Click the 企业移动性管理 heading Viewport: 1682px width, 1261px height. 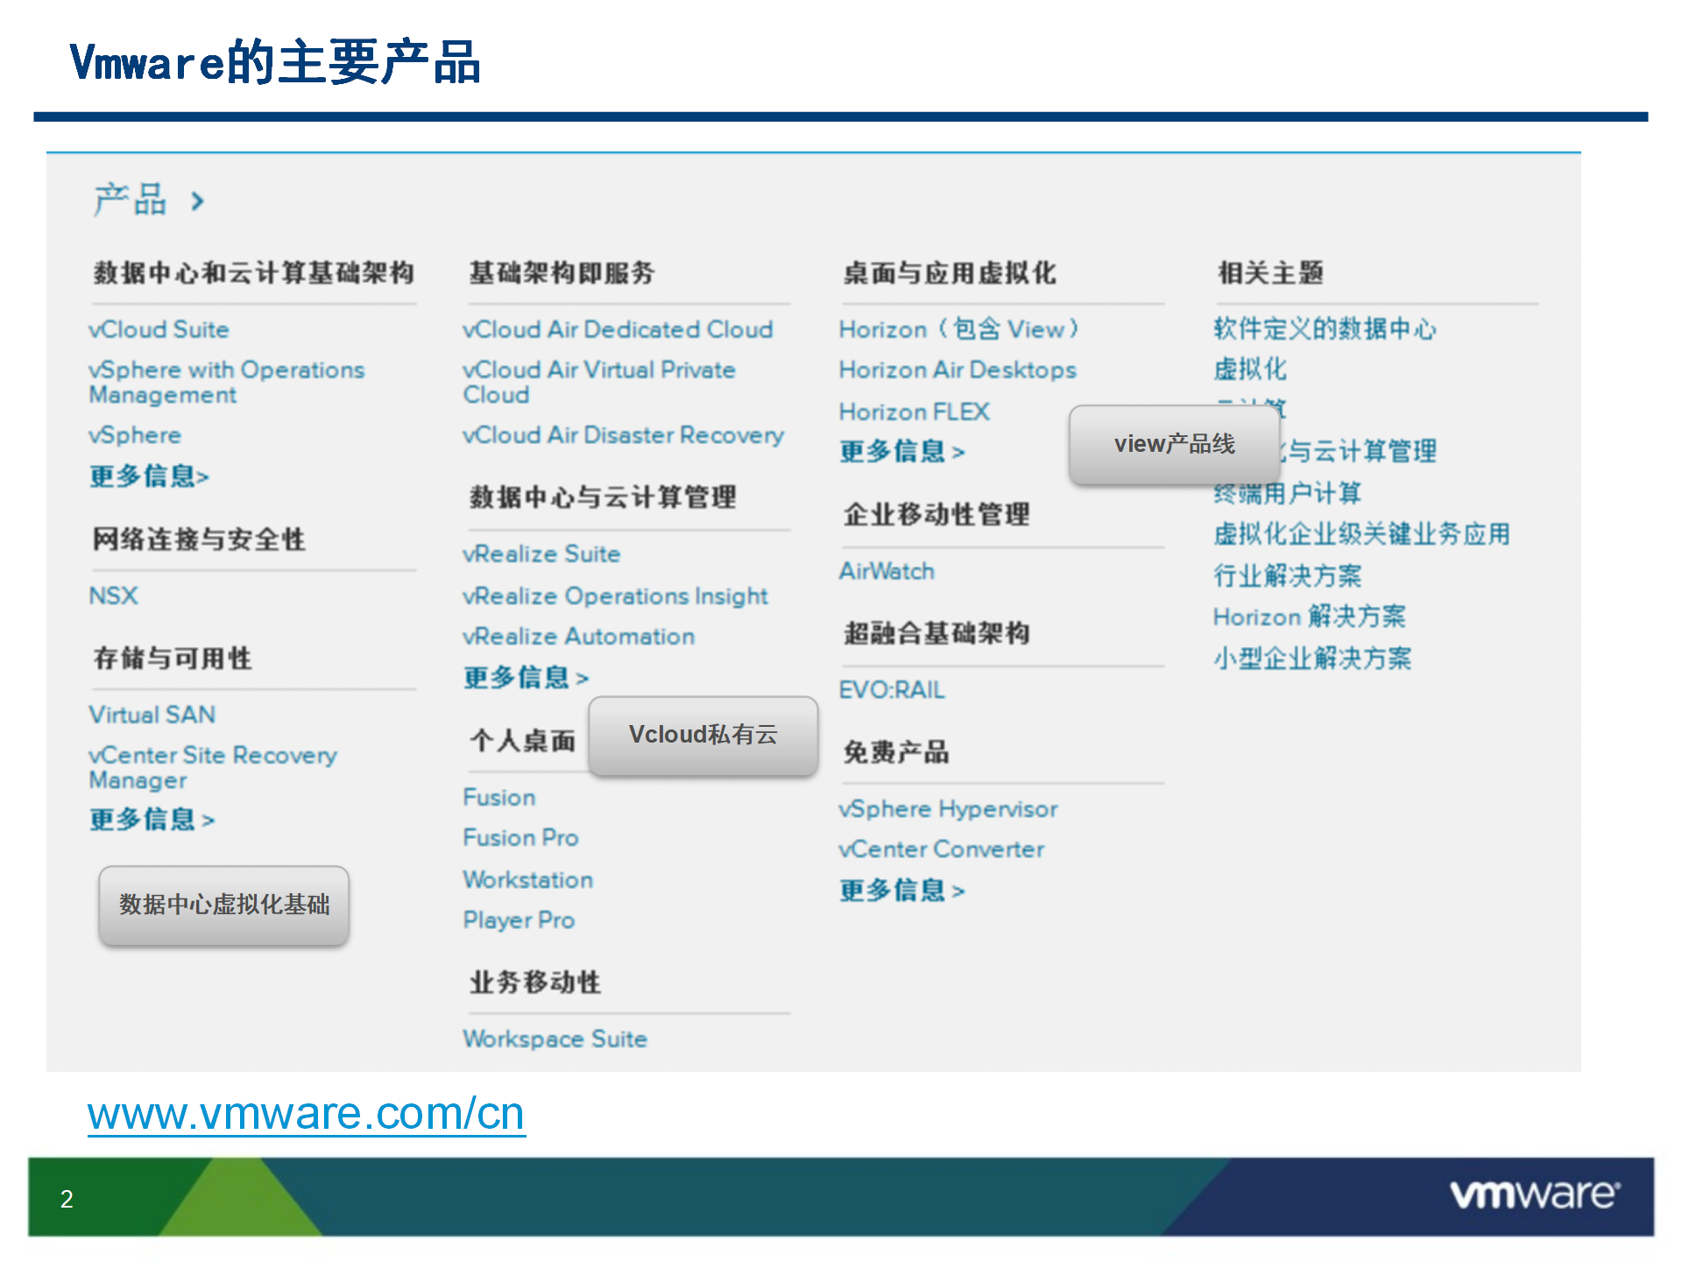[x=936, y=515]
